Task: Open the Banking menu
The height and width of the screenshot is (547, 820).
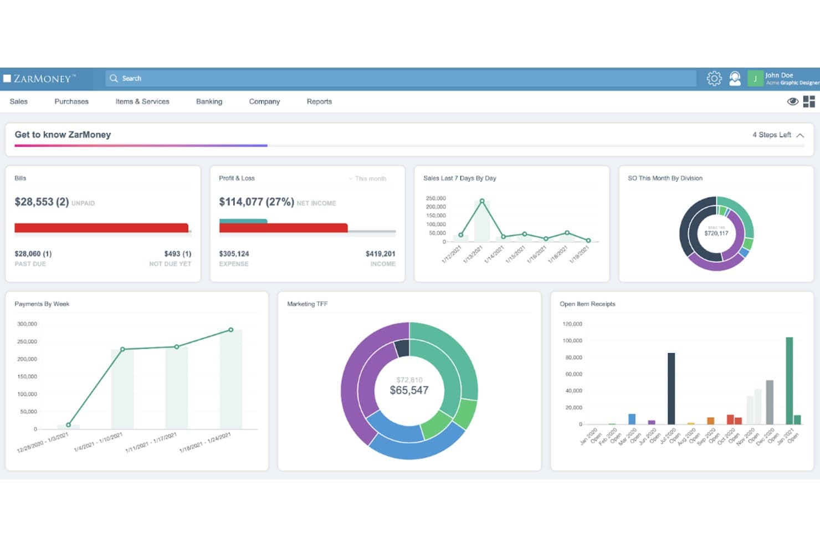Action: coord(209,101)
